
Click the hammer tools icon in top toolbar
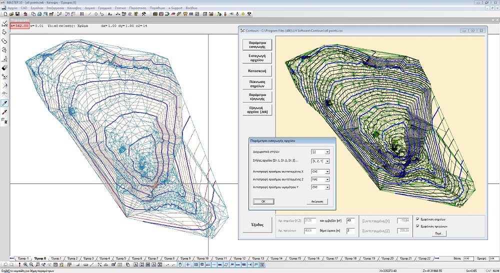pos(143,14)
